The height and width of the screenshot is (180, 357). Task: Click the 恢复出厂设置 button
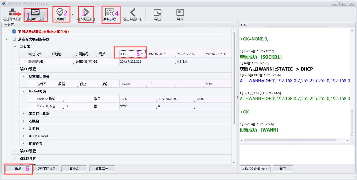click(46, 169)
